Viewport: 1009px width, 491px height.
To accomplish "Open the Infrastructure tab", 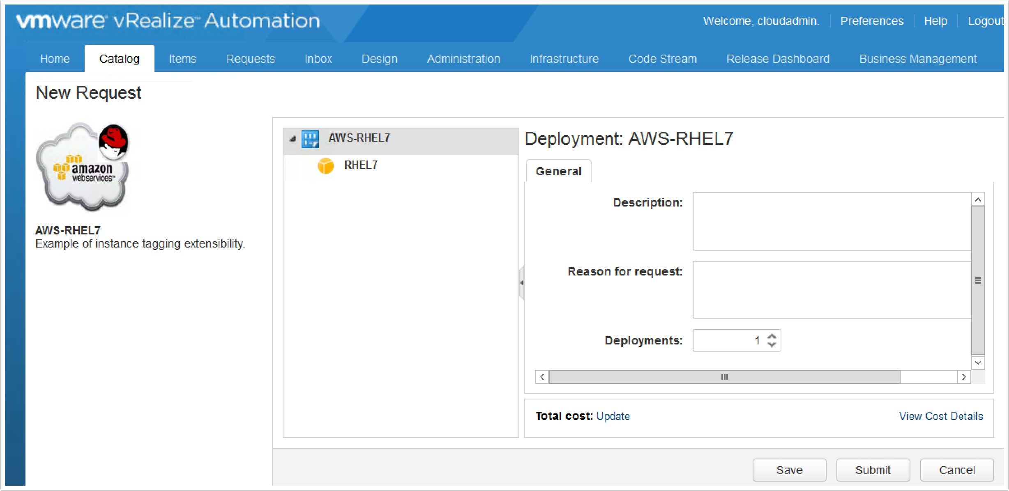I will coord(564,59).
